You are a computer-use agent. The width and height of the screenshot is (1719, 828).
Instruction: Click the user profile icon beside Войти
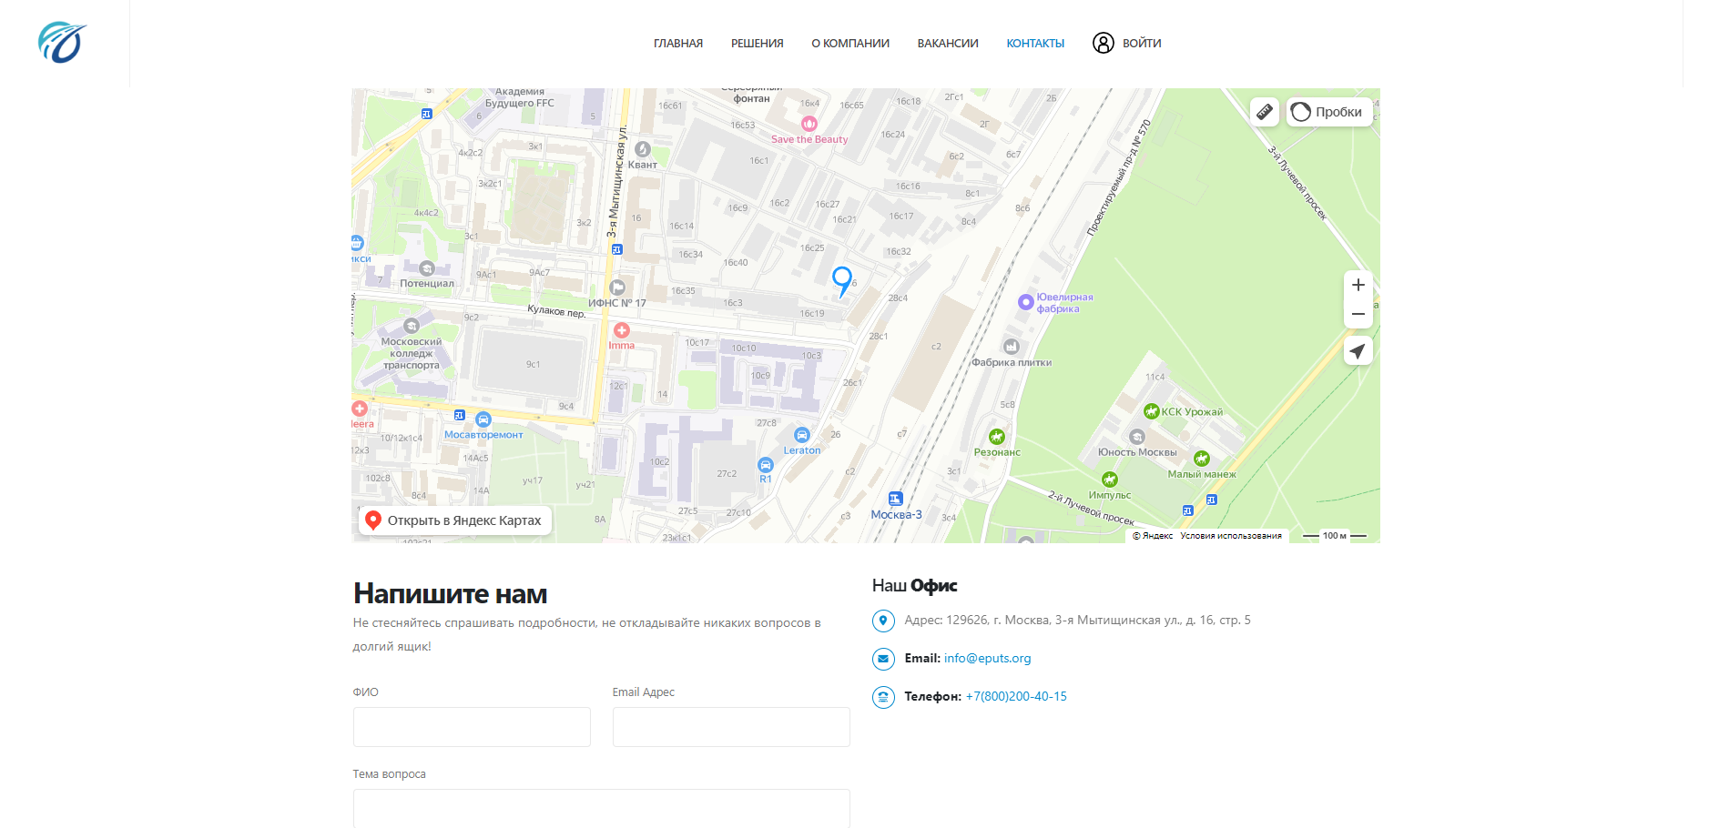click(1103, 43)
